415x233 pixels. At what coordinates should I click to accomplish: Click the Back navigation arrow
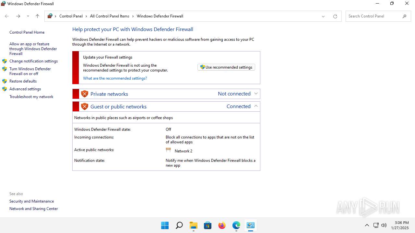coord(7,16)
